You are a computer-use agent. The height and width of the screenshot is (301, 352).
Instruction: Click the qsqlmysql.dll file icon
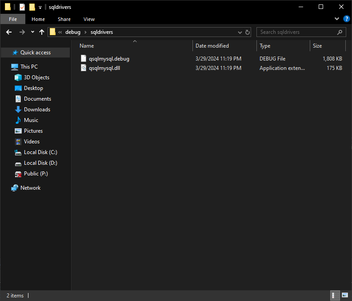(x=84, y=68)
